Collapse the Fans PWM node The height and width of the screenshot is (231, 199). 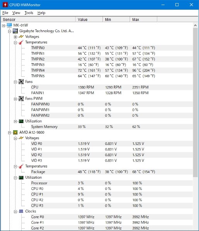click(x=15, y=99)
